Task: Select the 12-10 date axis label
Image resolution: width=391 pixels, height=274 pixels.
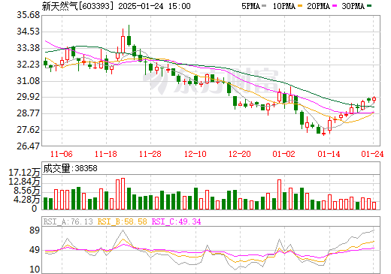Action: coord(195,154)
